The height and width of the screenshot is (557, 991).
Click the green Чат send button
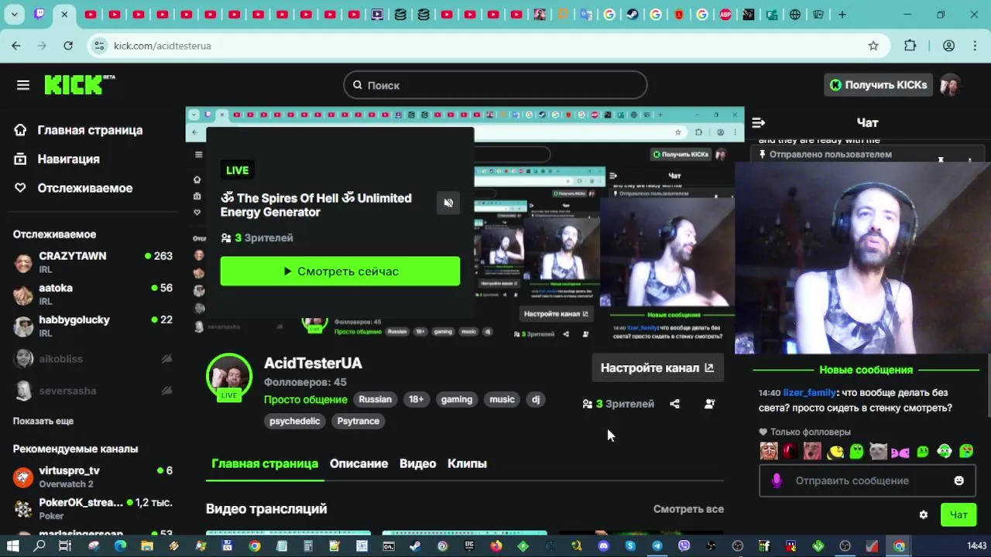958,514
